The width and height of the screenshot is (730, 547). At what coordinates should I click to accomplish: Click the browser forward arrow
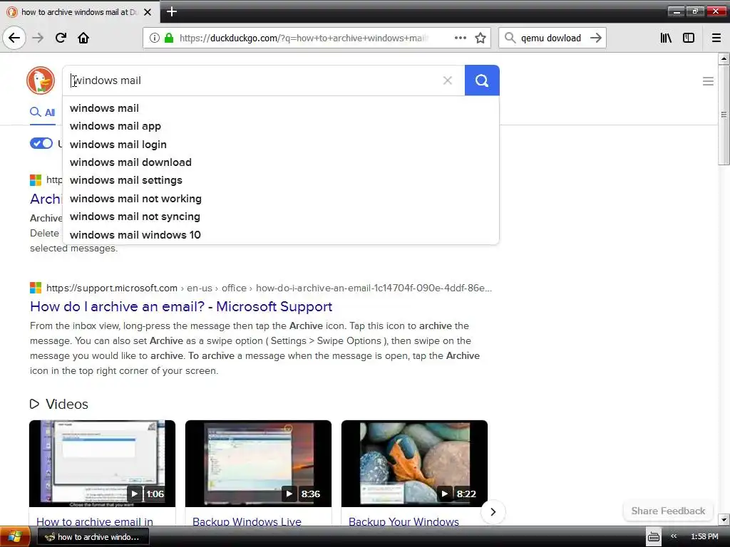click(x=38, y=38)
